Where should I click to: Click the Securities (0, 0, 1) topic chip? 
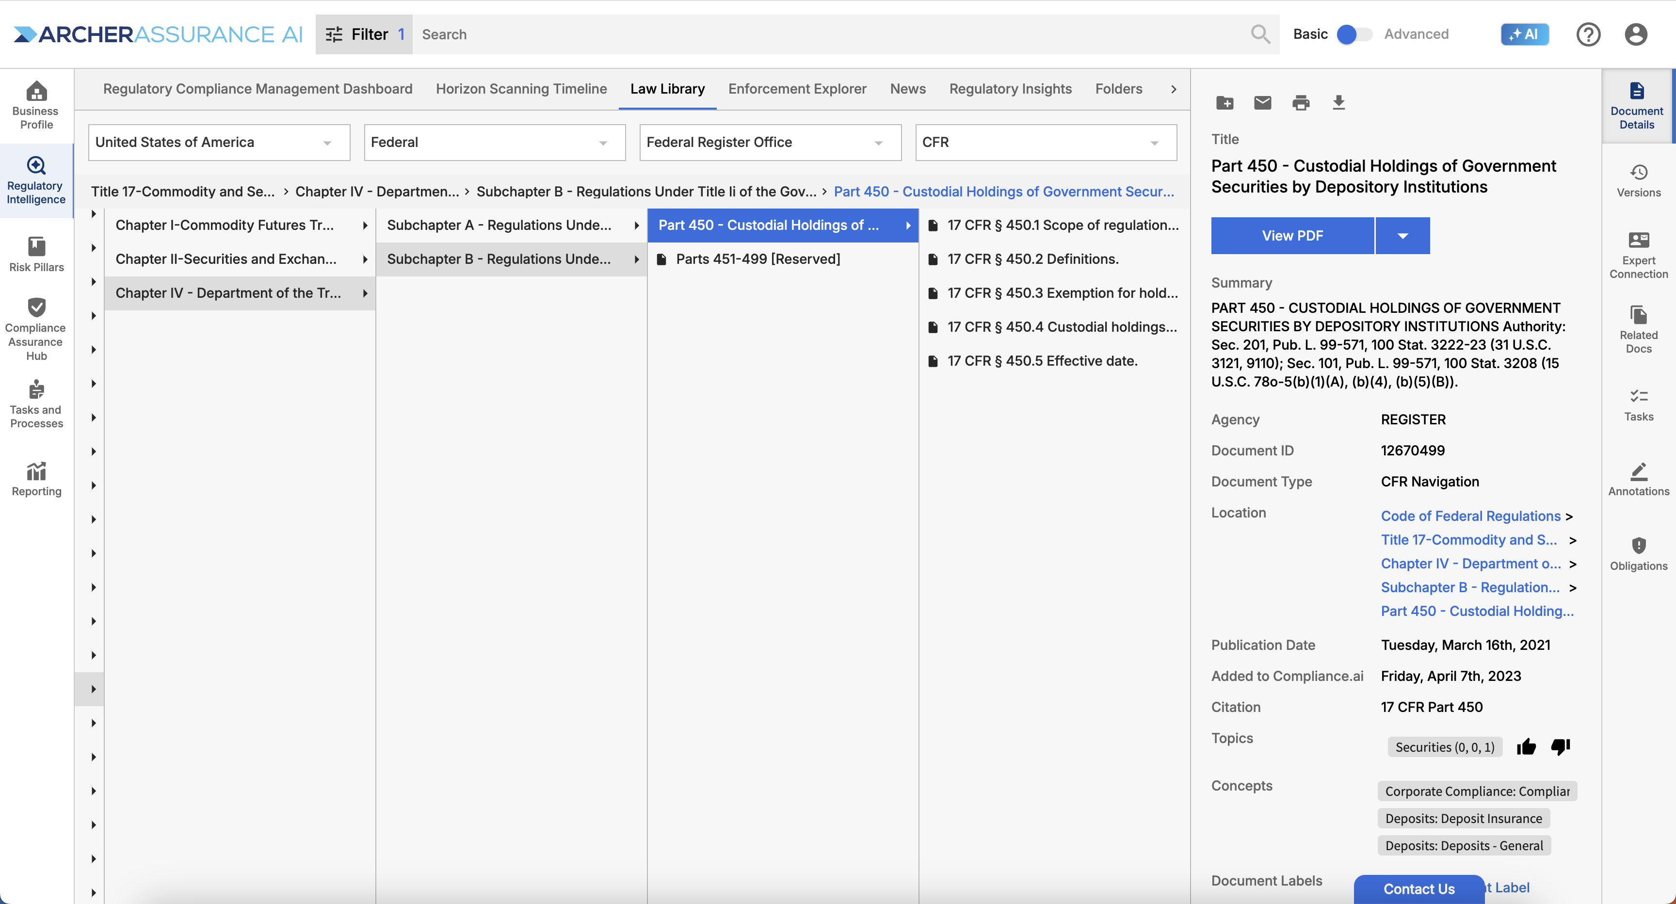1444,747
